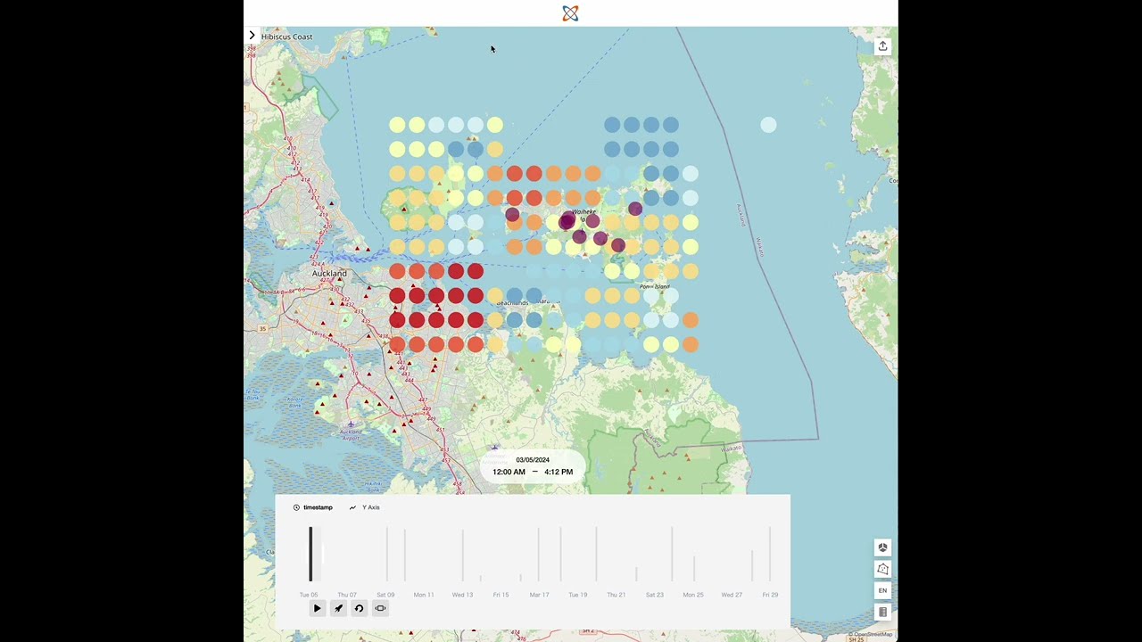
Task: Open the share/export icon
Action: 882,46
